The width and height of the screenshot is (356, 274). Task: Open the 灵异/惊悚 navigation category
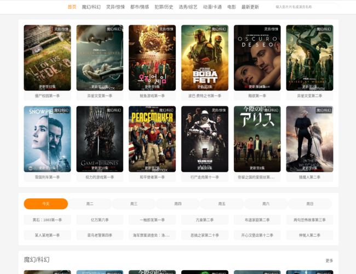(116, 7)
